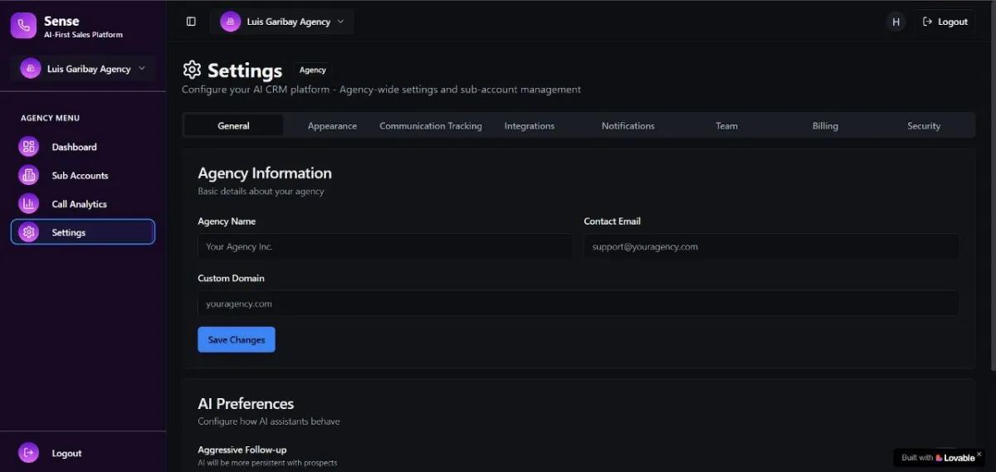Collapse the sidebar using the panel toggle icon

[x=191, y=22]
